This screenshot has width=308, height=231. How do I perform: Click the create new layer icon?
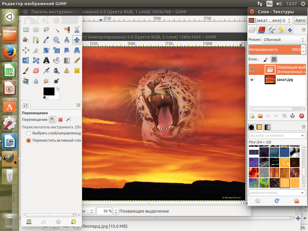(252, 116)
